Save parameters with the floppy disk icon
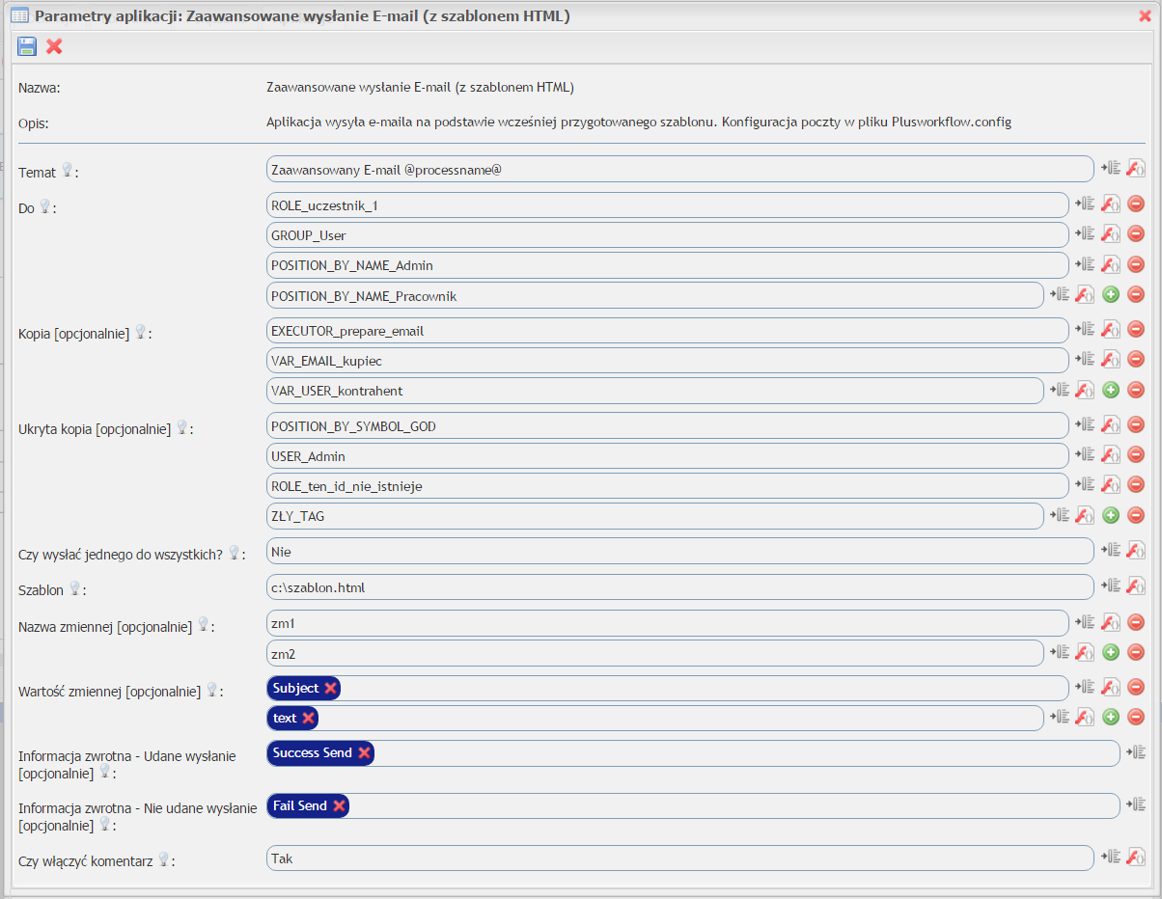 26,46
